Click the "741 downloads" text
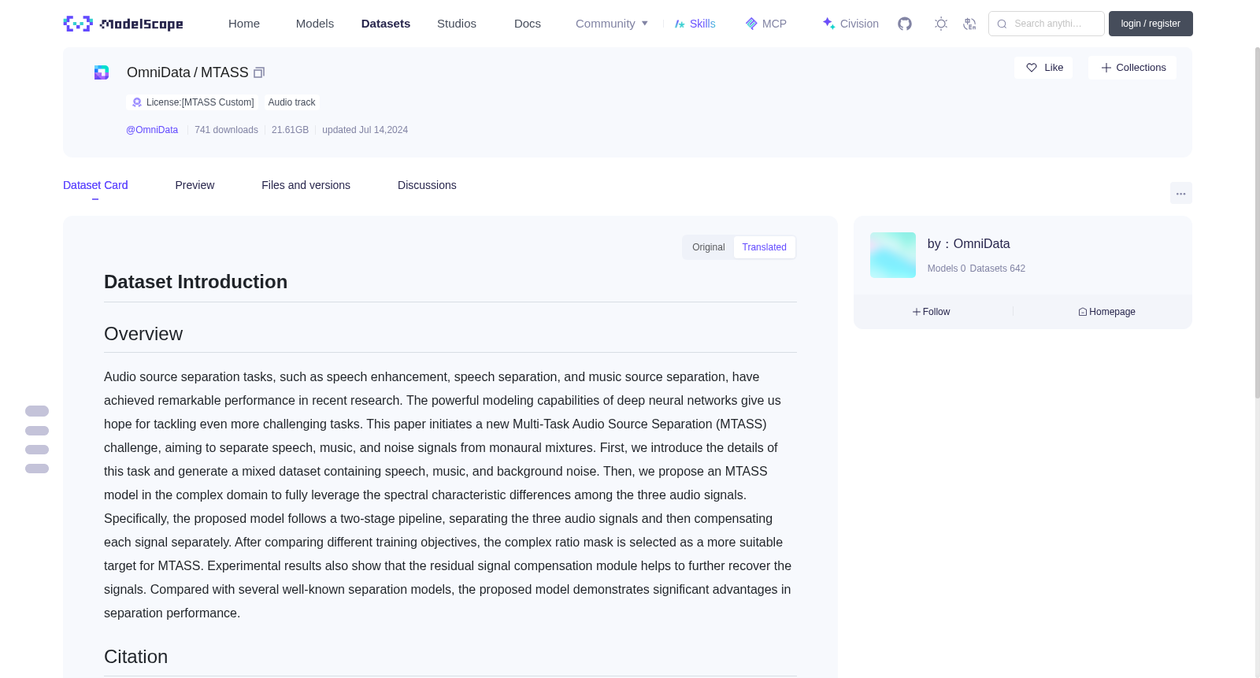The height and width of the screenshot is (678, 1260). 226,130
